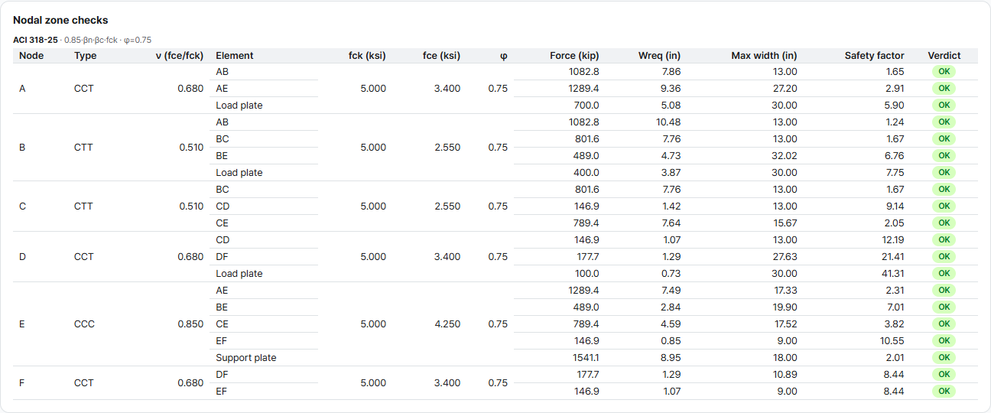Select node F cell

(22, 383)
